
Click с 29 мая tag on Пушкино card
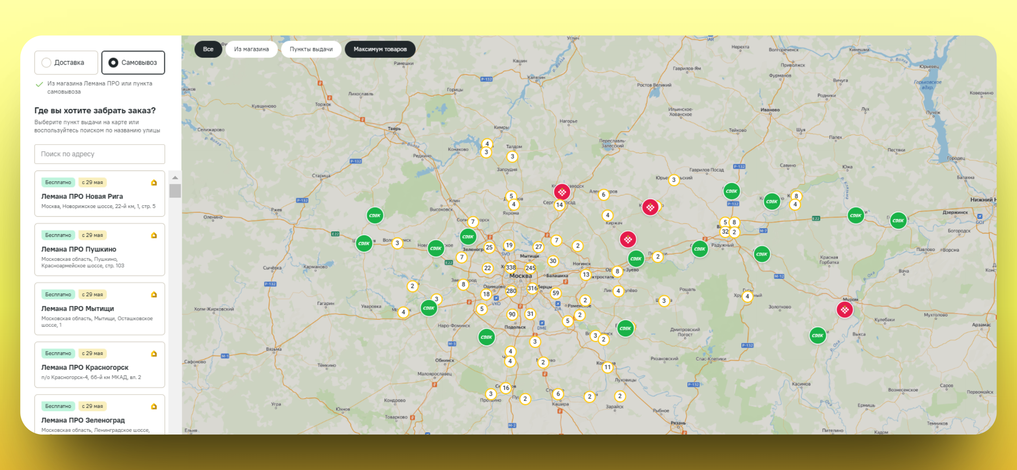coord(92,235)
